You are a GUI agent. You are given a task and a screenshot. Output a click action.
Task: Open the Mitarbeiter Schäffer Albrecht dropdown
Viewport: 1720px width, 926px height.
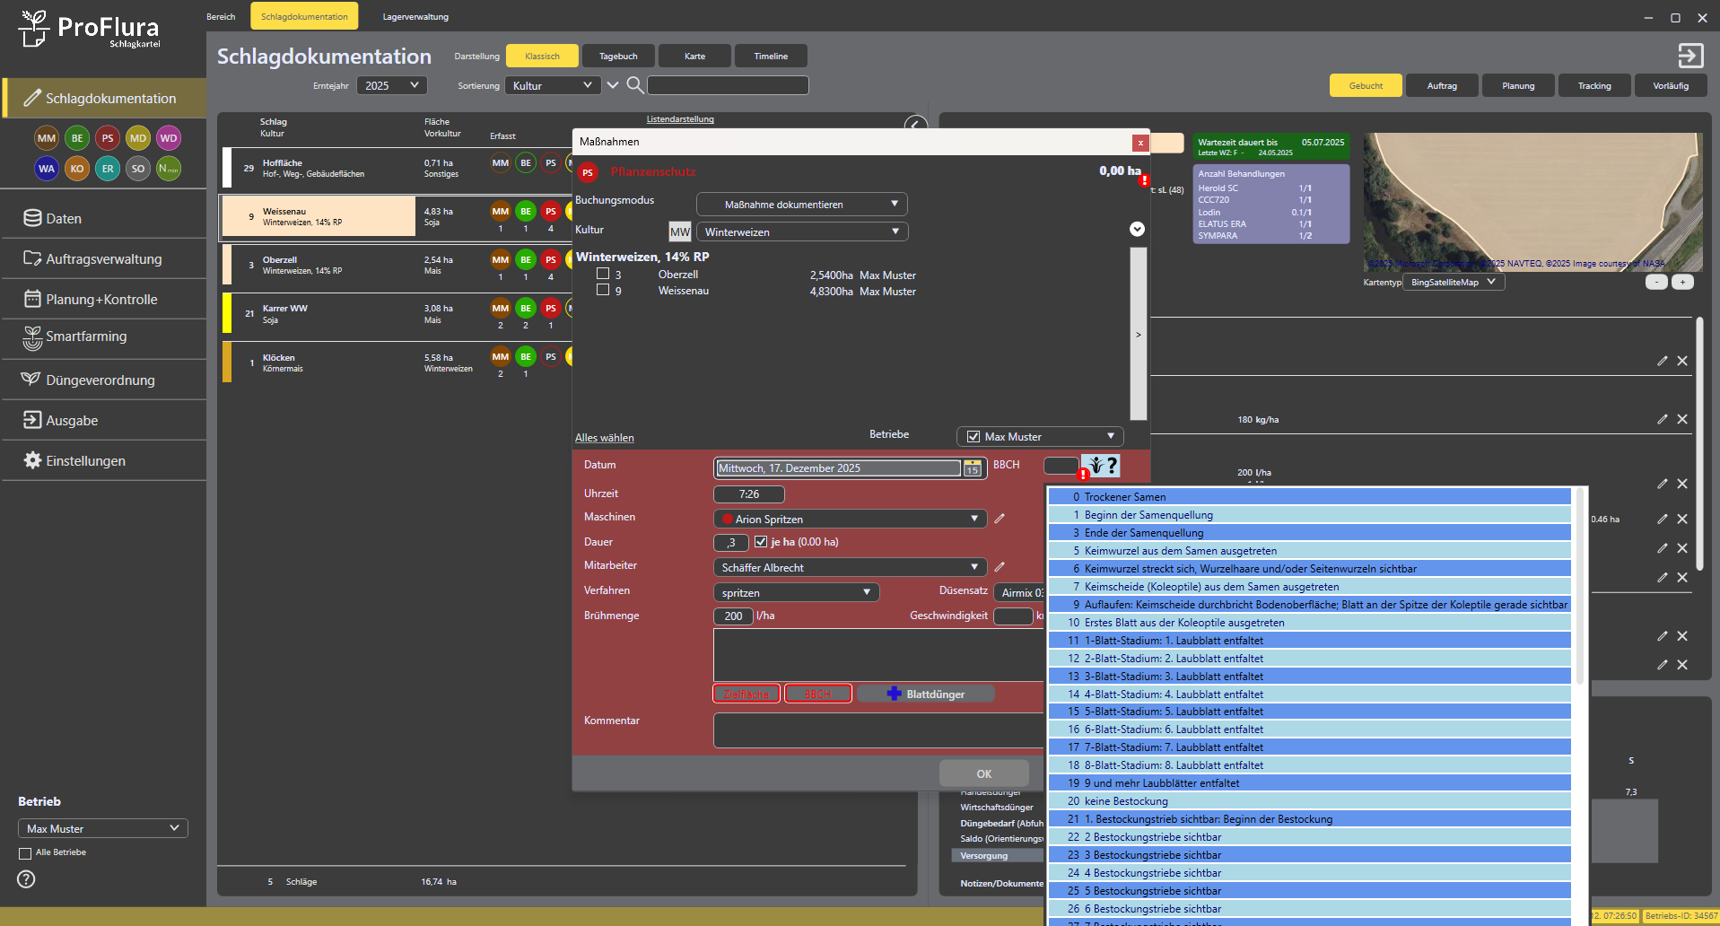point(849,568)
